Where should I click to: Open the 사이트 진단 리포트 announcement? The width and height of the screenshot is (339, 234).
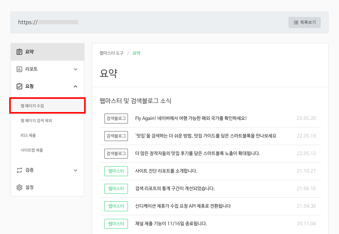(166, 171)
